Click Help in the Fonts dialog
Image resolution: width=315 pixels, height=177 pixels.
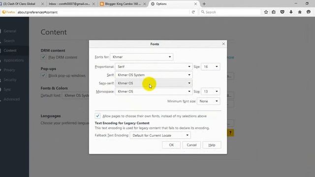coord(212,145)
